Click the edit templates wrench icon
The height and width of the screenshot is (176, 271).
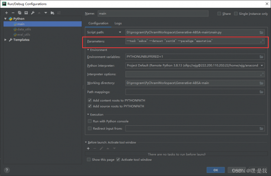click(x=32, y=13)
